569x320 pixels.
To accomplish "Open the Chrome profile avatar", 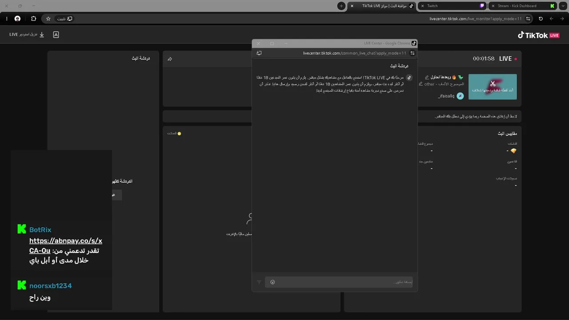I will point(17,19).
